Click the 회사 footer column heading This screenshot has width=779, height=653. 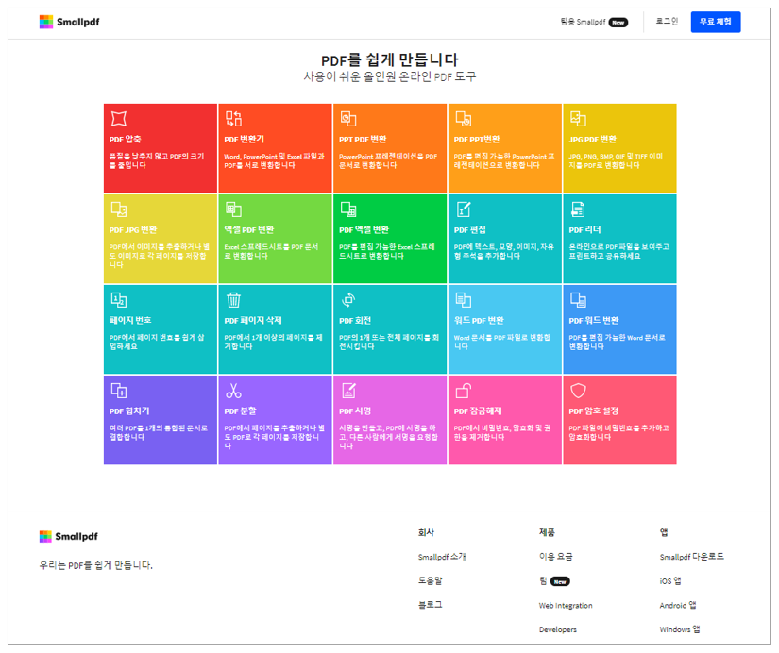(426, 532)
